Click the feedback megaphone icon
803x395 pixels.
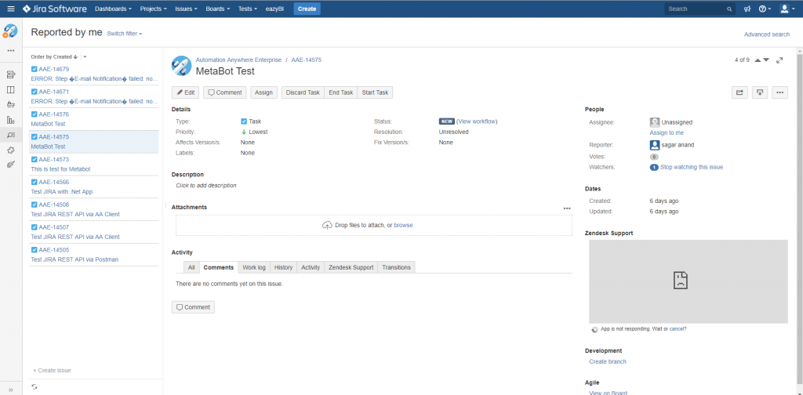click(x=747, y=9)
